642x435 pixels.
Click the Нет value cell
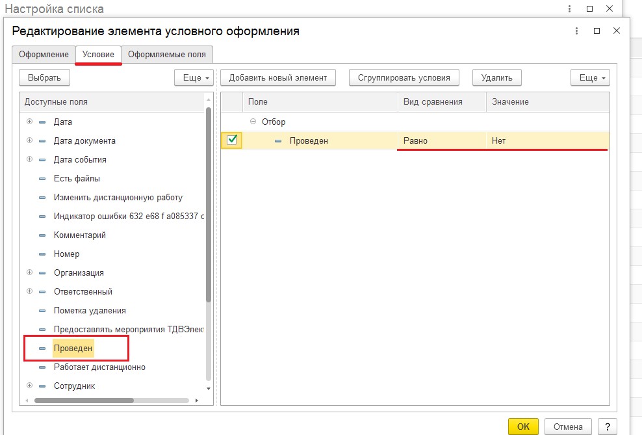click(x=546, y=140)
